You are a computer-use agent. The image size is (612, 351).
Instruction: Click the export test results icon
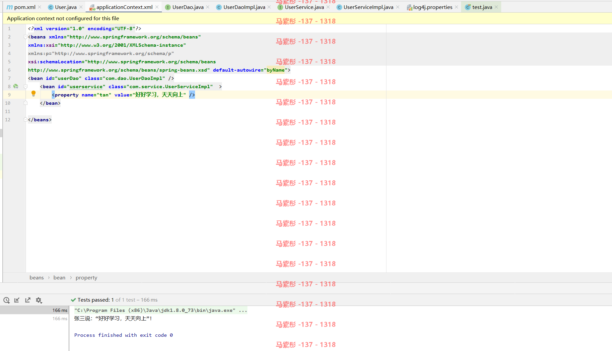point(28,300)
